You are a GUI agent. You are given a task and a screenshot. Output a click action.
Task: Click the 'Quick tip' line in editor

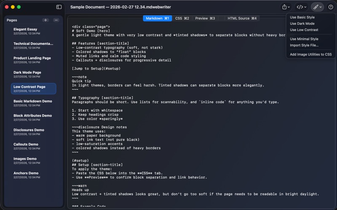point(81,81)
